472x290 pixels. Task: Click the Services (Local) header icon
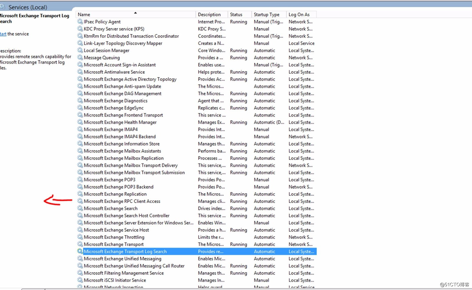[3, 6]
